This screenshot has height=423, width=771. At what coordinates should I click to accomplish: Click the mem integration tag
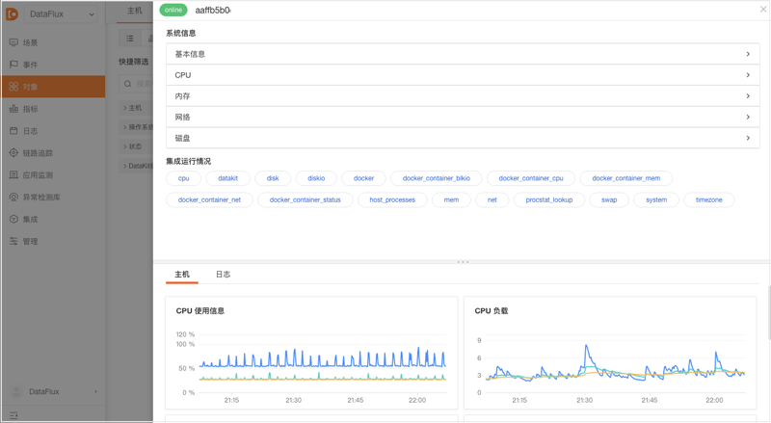tap(451, 200)
